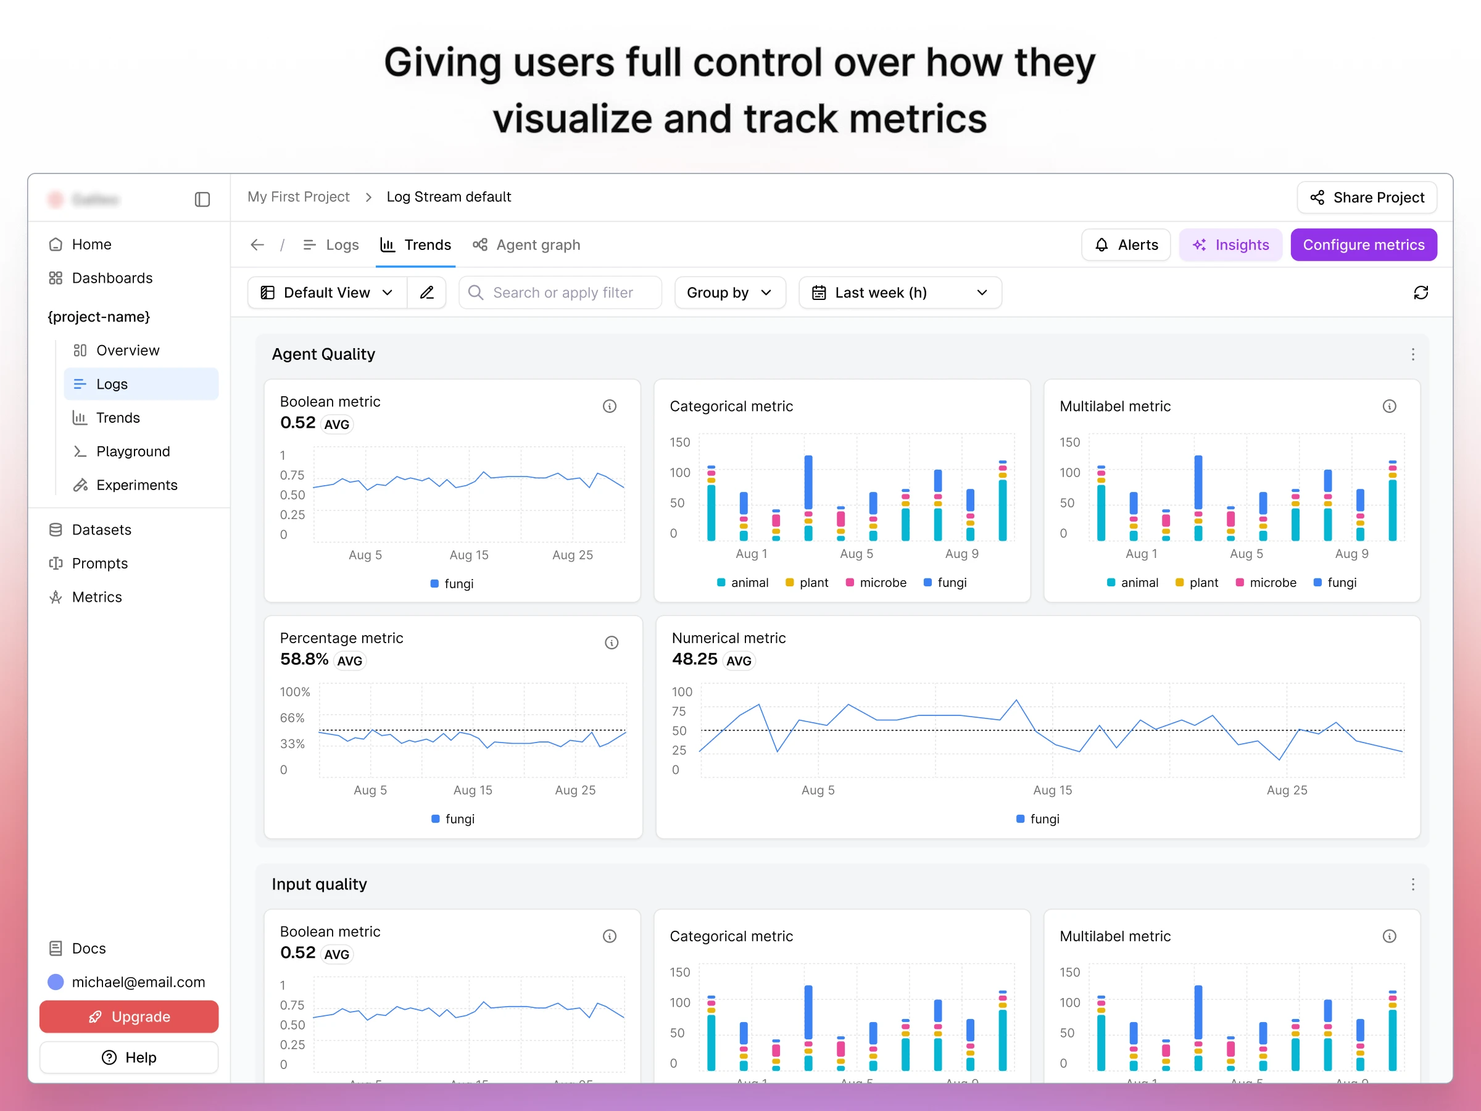The width and height of the screenshot is (1481, 1111).
Task: Toggle the animal legend in Categorical metric
Action: [x=742, y=583]
